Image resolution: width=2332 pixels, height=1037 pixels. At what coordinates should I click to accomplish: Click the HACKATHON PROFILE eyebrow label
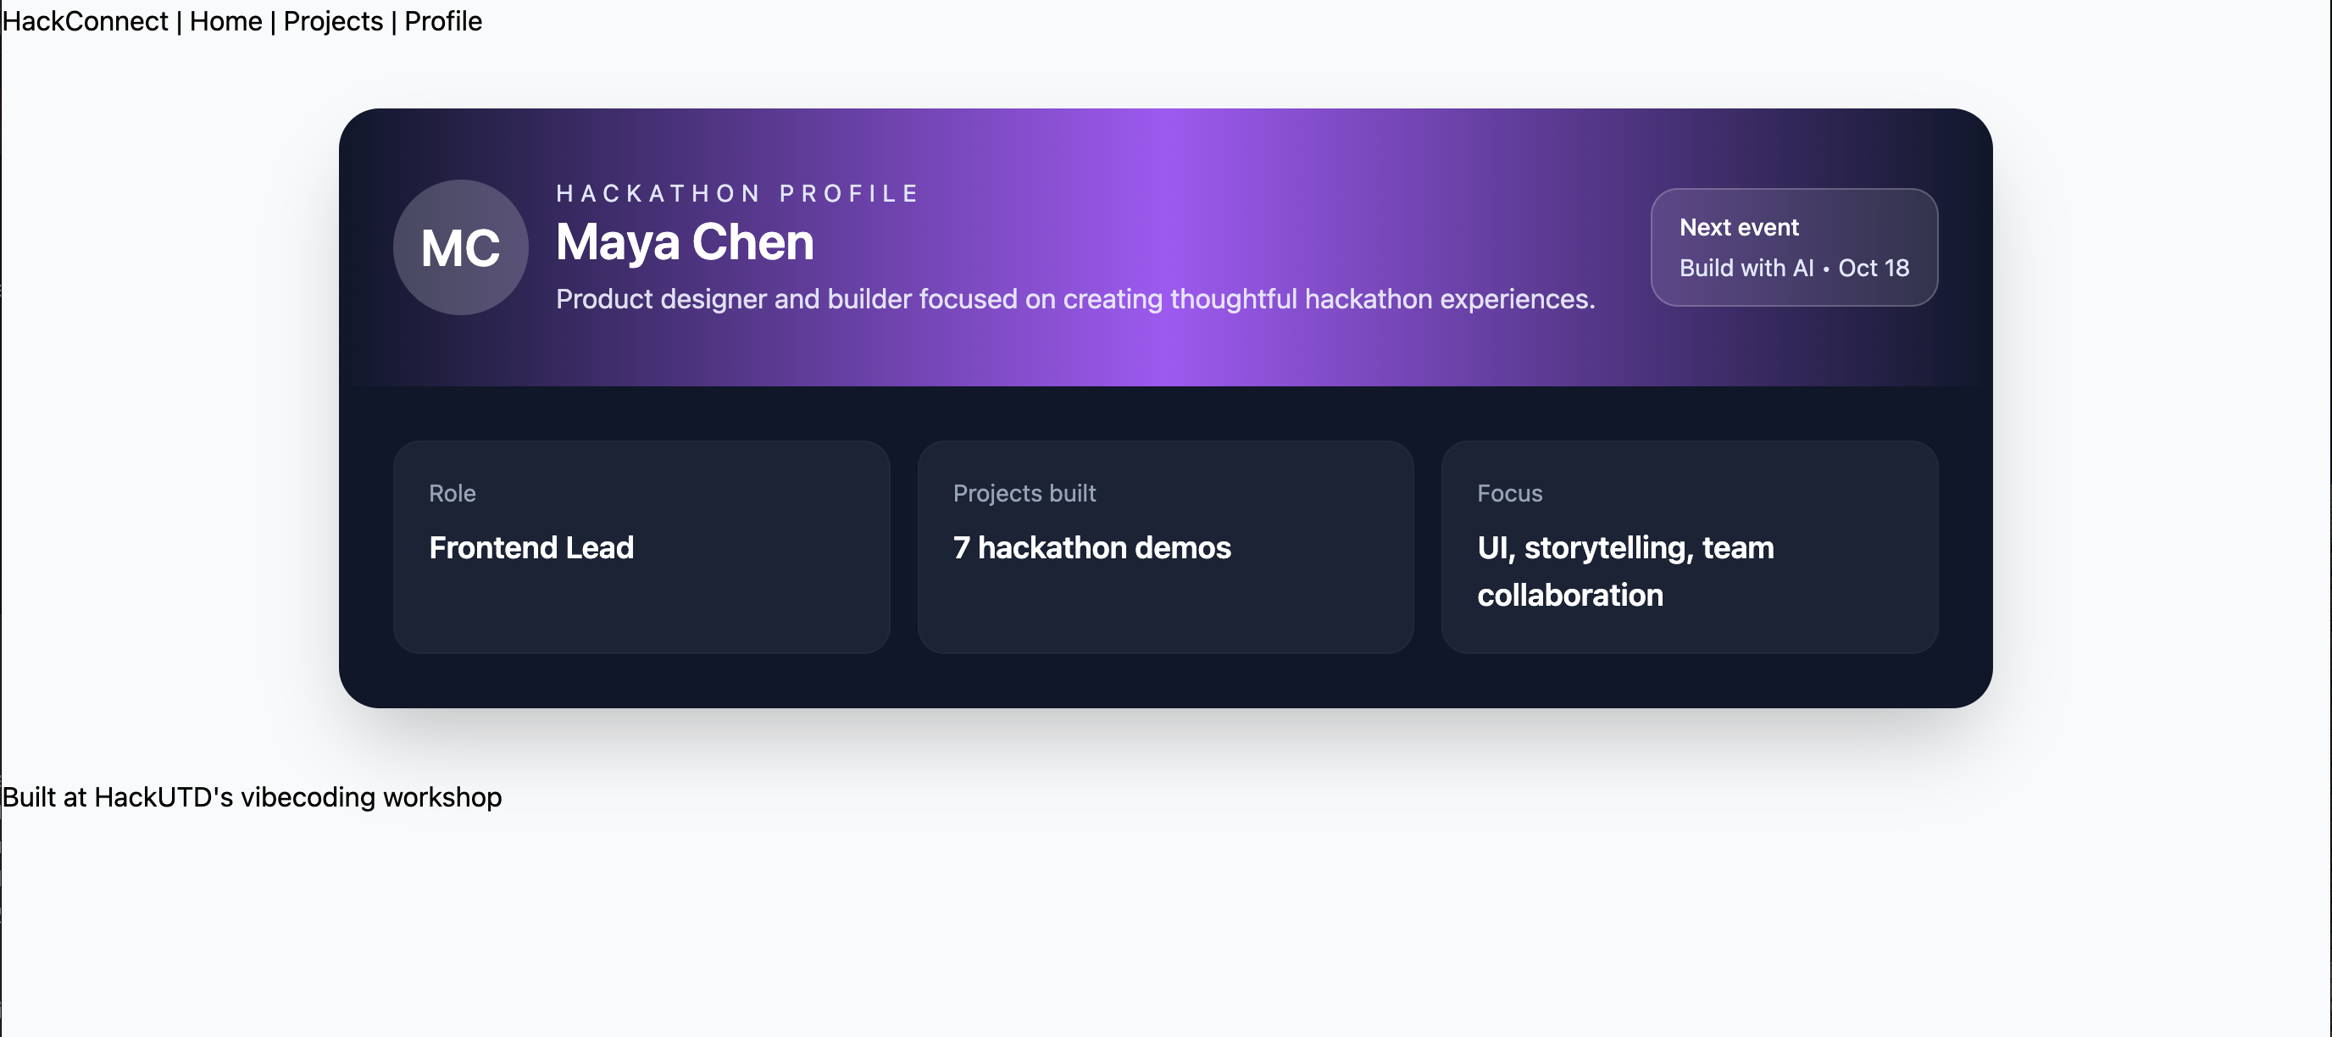738,194
